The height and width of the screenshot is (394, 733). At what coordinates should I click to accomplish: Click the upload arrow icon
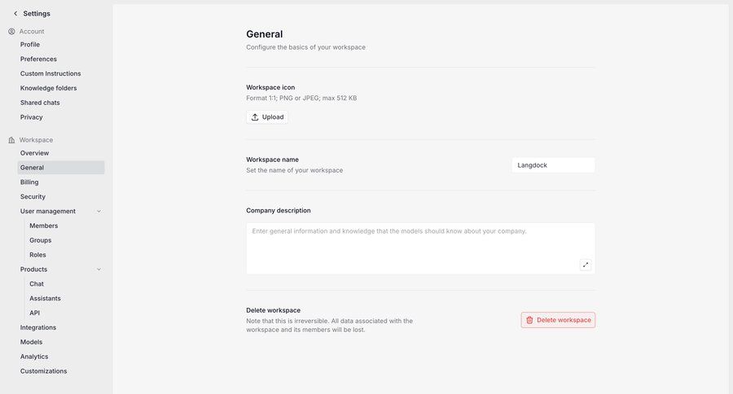[x=255, y=117]
